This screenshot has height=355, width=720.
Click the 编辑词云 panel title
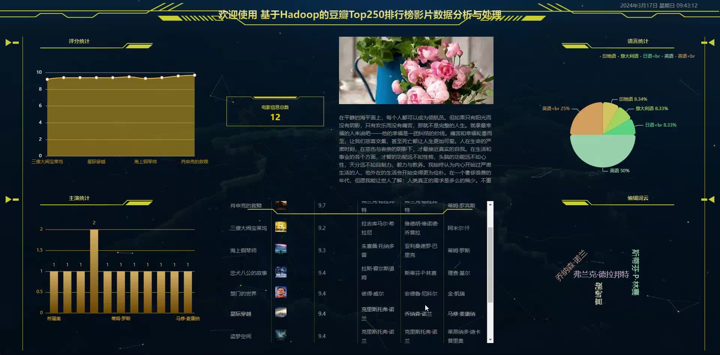638,198
